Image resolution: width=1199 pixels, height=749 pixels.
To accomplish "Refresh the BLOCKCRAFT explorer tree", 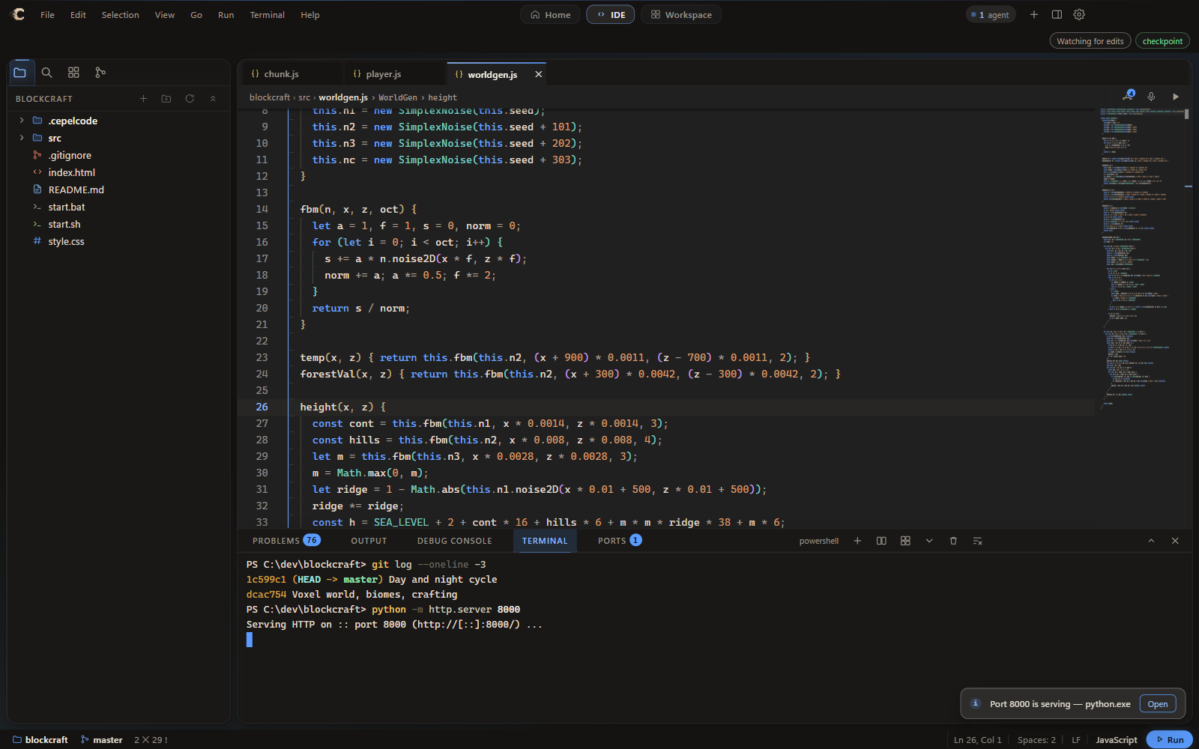I will click(x=190, y=98).
